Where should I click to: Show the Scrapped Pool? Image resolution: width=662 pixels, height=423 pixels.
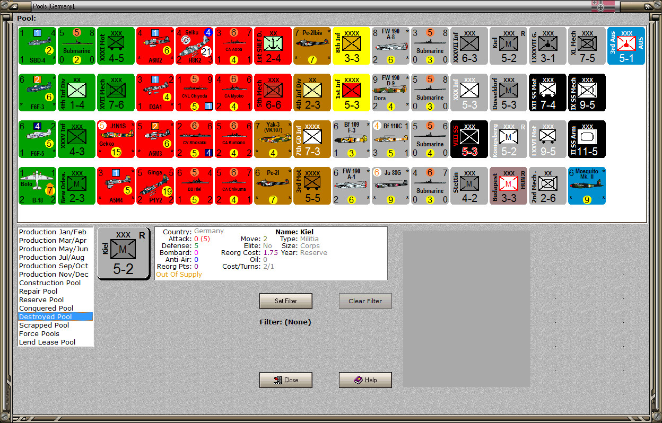[55, 325]
